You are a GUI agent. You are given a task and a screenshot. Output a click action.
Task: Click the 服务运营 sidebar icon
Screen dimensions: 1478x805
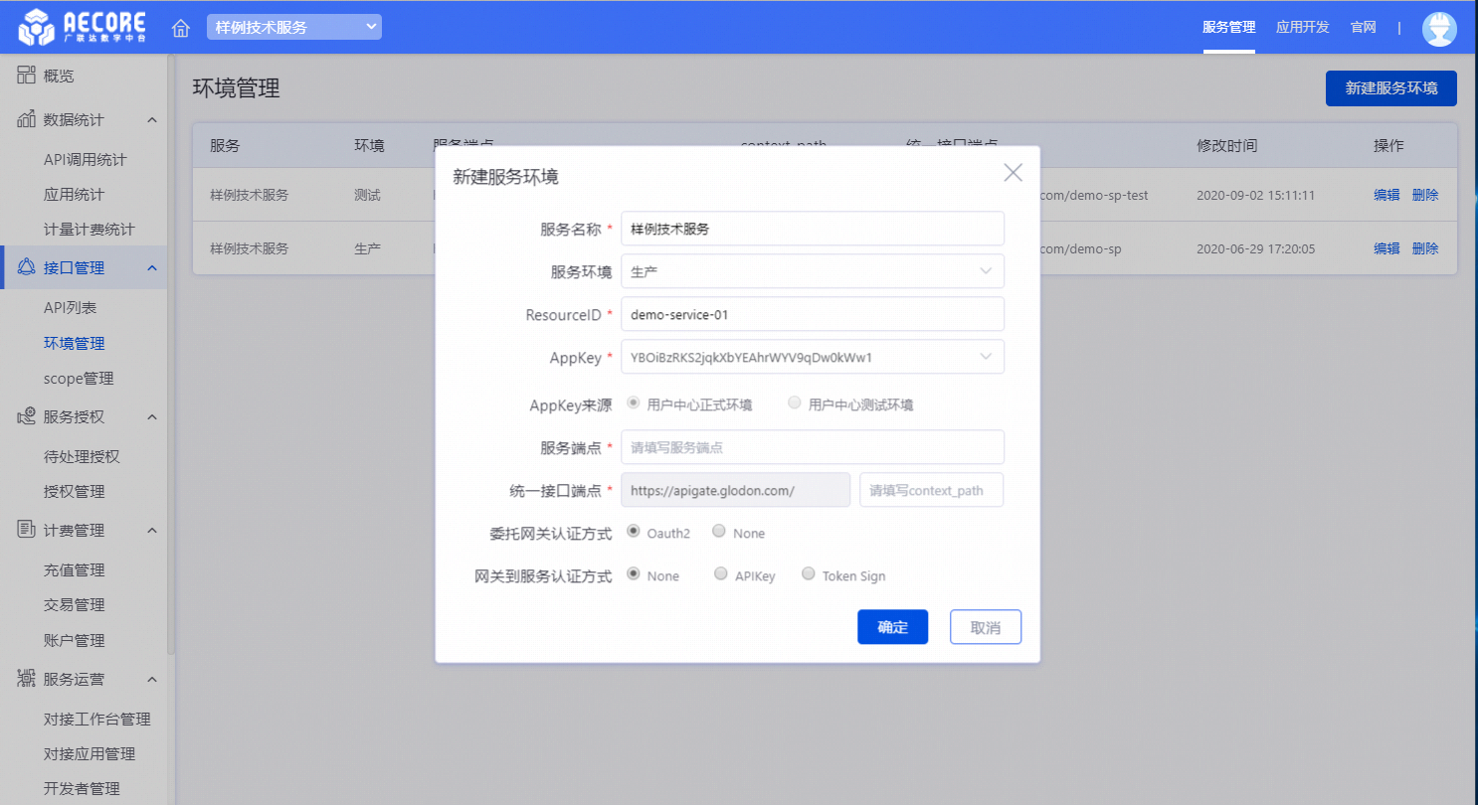point(27,679)
